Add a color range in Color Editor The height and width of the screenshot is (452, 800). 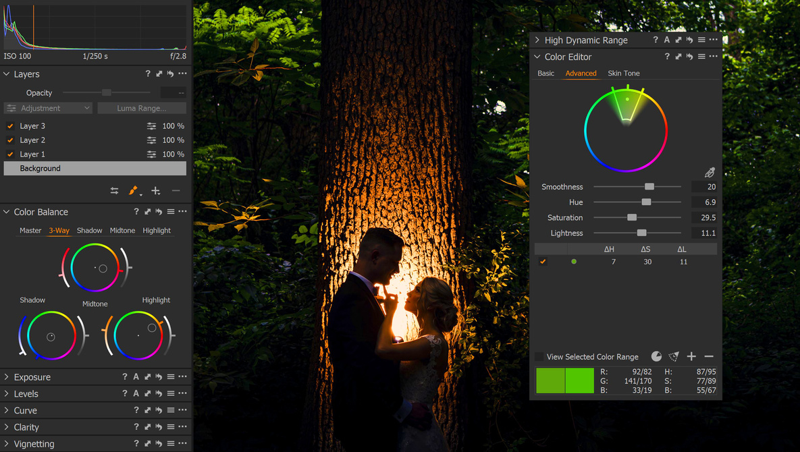coord(691,356)
